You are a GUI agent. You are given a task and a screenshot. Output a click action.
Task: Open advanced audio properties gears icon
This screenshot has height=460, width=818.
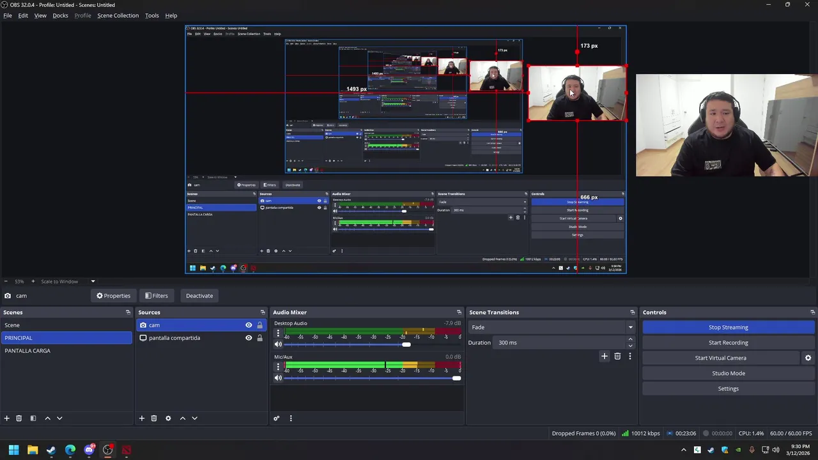(x=277, y=418)
